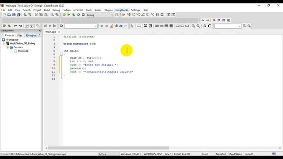
Task: Click the Open file icon
Action: coord(9,15)
